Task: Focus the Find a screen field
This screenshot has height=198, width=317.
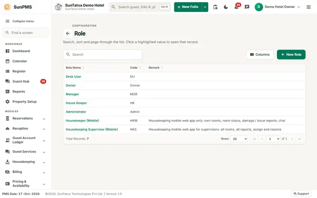Action: coord(26,33)
